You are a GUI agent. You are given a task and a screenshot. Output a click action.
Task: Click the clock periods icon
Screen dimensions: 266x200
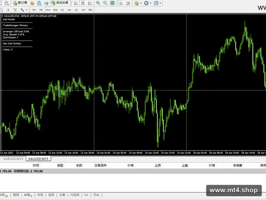click(146, 3)
